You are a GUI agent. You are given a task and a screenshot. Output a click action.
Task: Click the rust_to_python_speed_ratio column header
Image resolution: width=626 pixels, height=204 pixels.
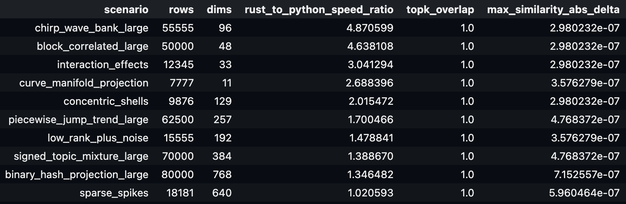[319, 10]
